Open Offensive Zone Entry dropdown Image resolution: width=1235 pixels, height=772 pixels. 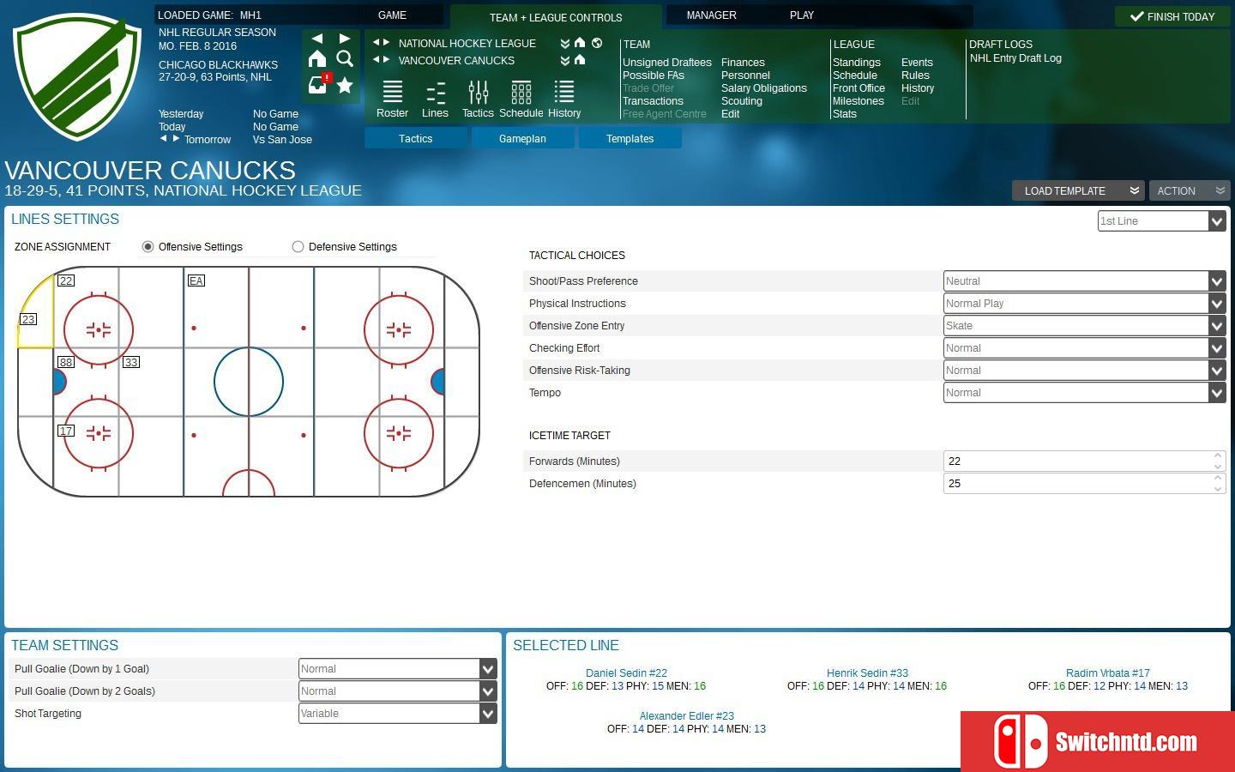click(1084, 325)
